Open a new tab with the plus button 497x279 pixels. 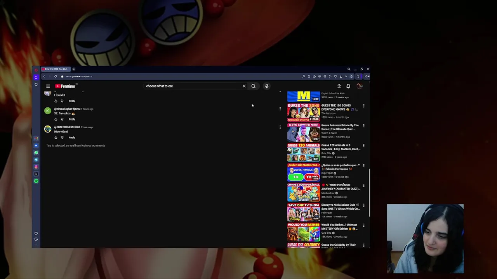tap(73, 69)
